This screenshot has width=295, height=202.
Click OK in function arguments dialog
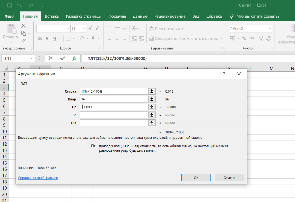point(196,178)
